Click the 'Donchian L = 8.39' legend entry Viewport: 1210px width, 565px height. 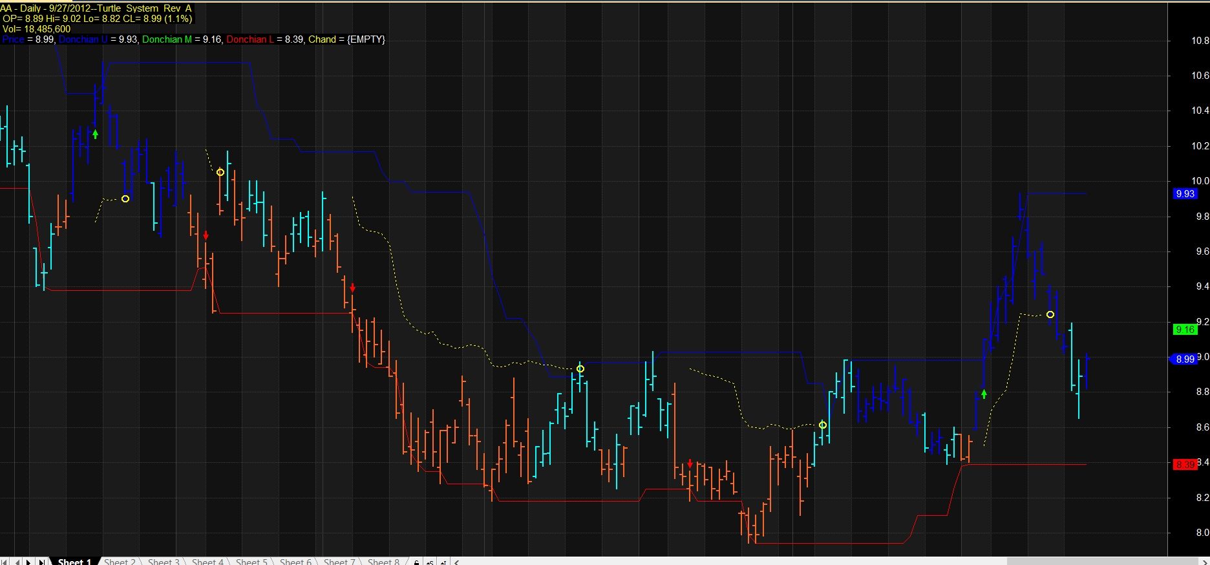click(265, 39)
